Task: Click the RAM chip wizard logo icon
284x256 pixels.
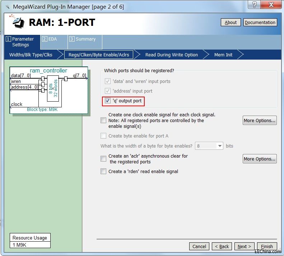Action: 17,22
